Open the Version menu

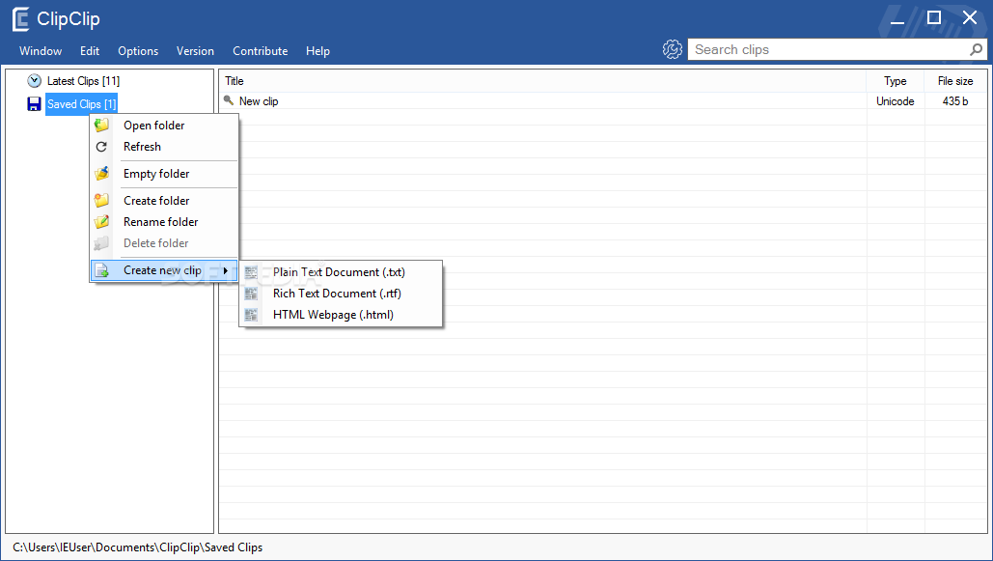[x=195, y=51]
